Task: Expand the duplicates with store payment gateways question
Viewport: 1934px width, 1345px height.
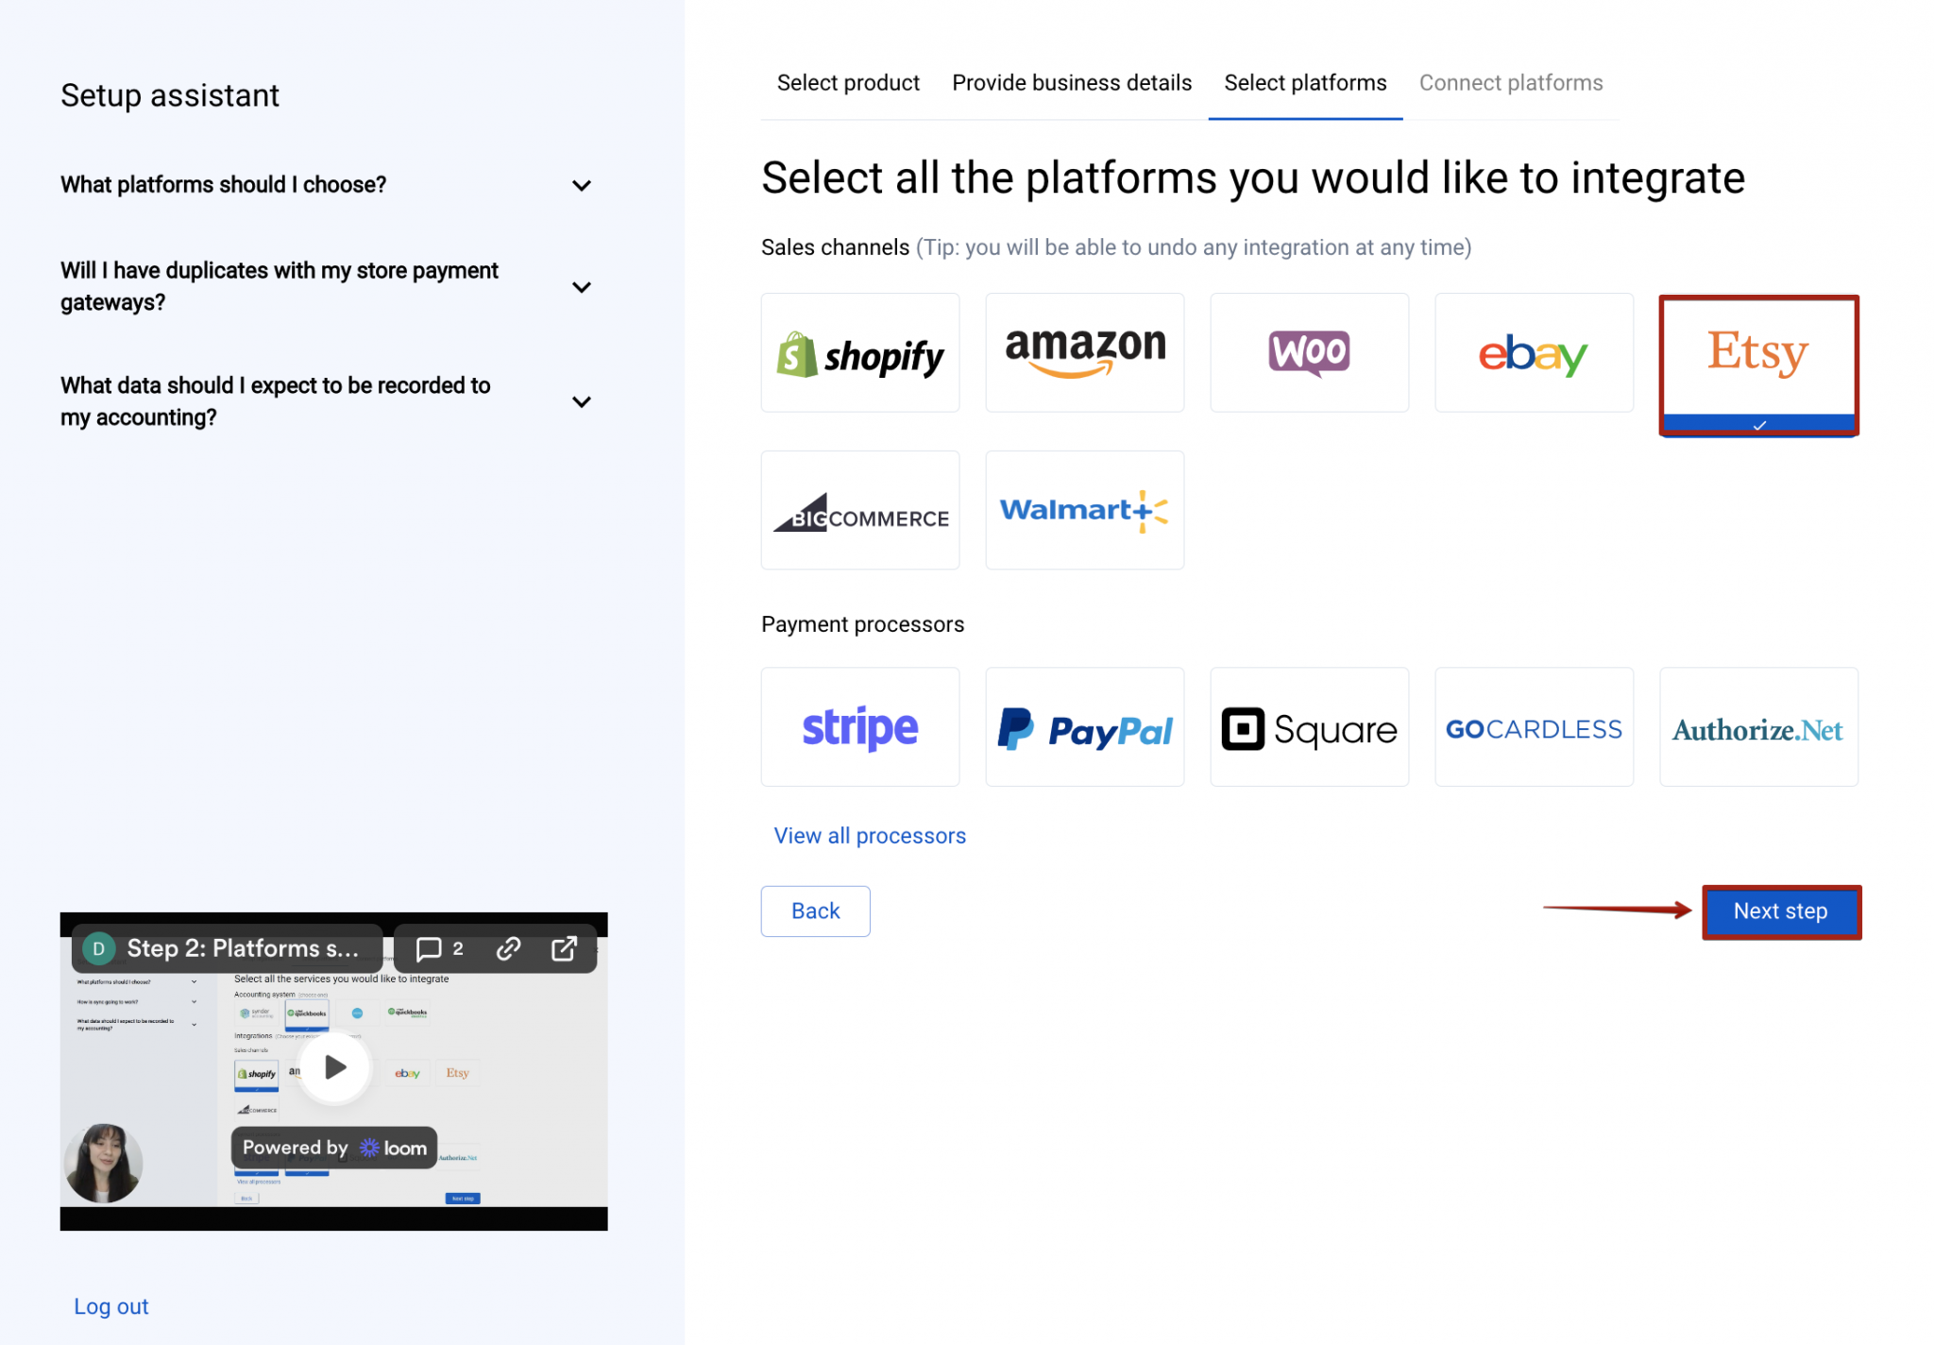Action: click(582, 286)
